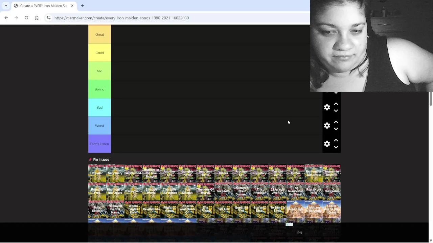433x243 pixels.
Task: Move the Bad tier row down
Action: 336,111
